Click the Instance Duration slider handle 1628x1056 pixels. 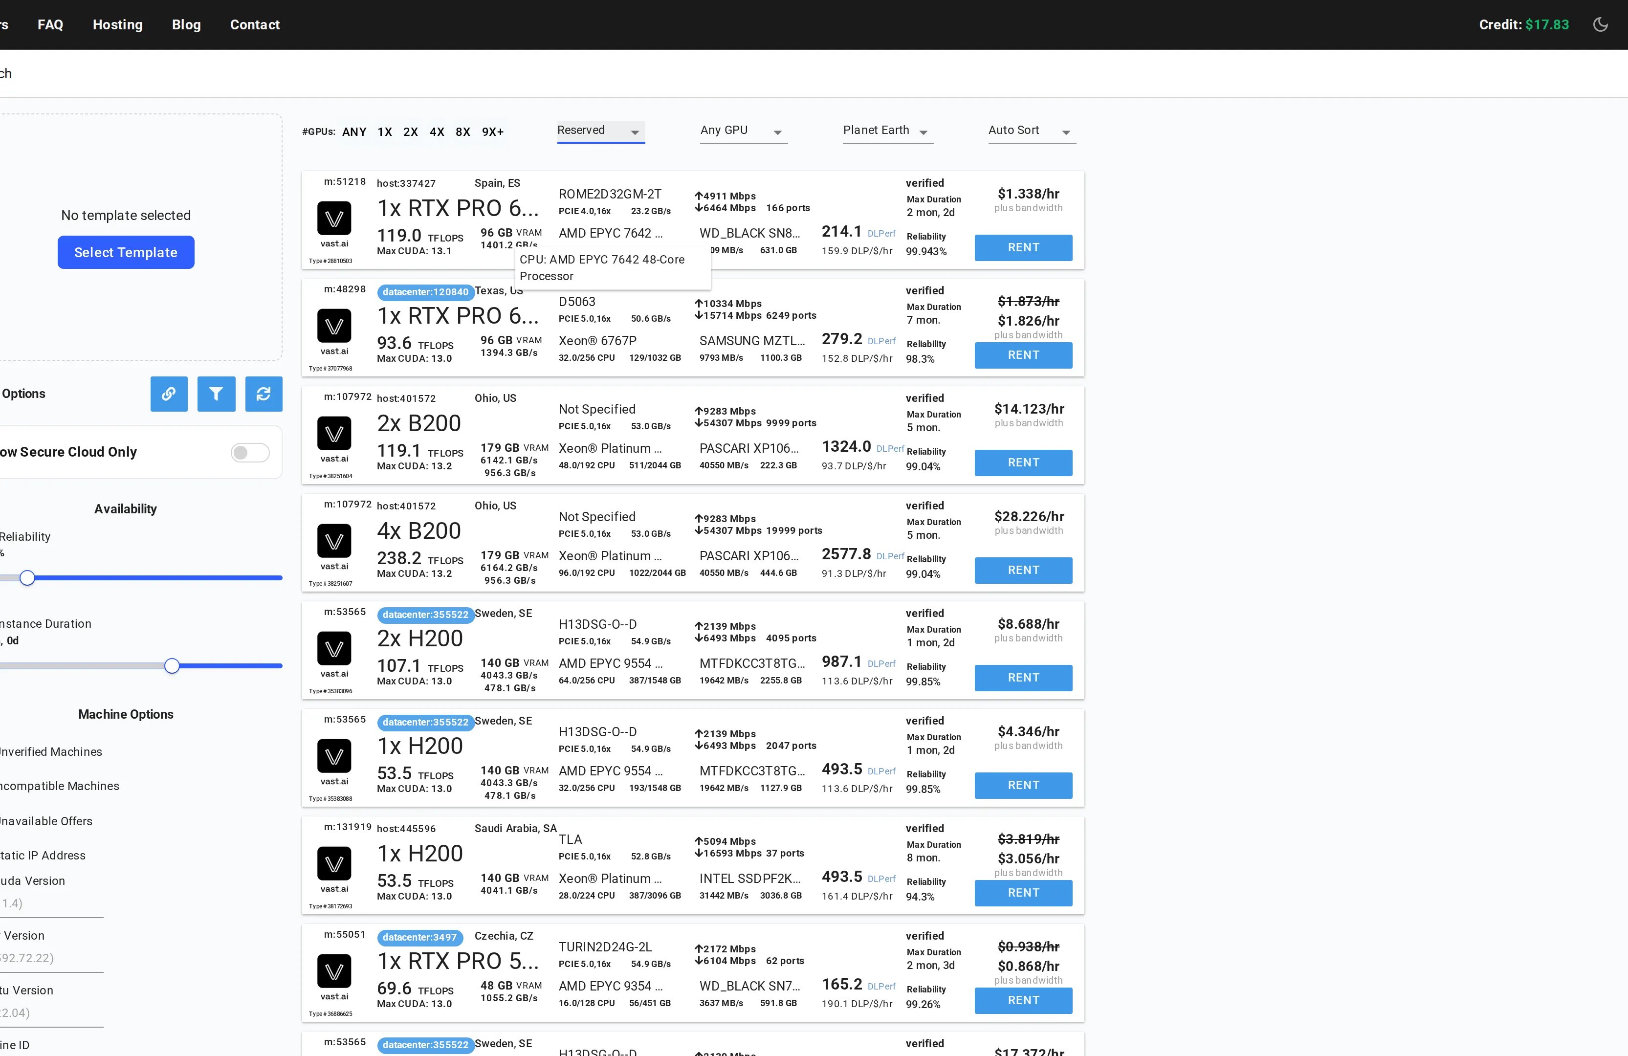172,666
